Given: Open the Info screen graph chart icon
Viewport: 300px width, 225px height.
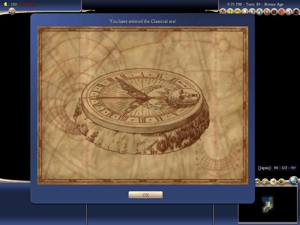Looking at the screenshot, I should tap(289, 11).
